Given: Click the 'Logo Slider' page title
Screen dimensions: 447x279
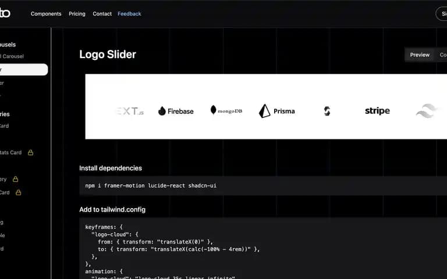Looking at the screenshot, I should (108, 55).
